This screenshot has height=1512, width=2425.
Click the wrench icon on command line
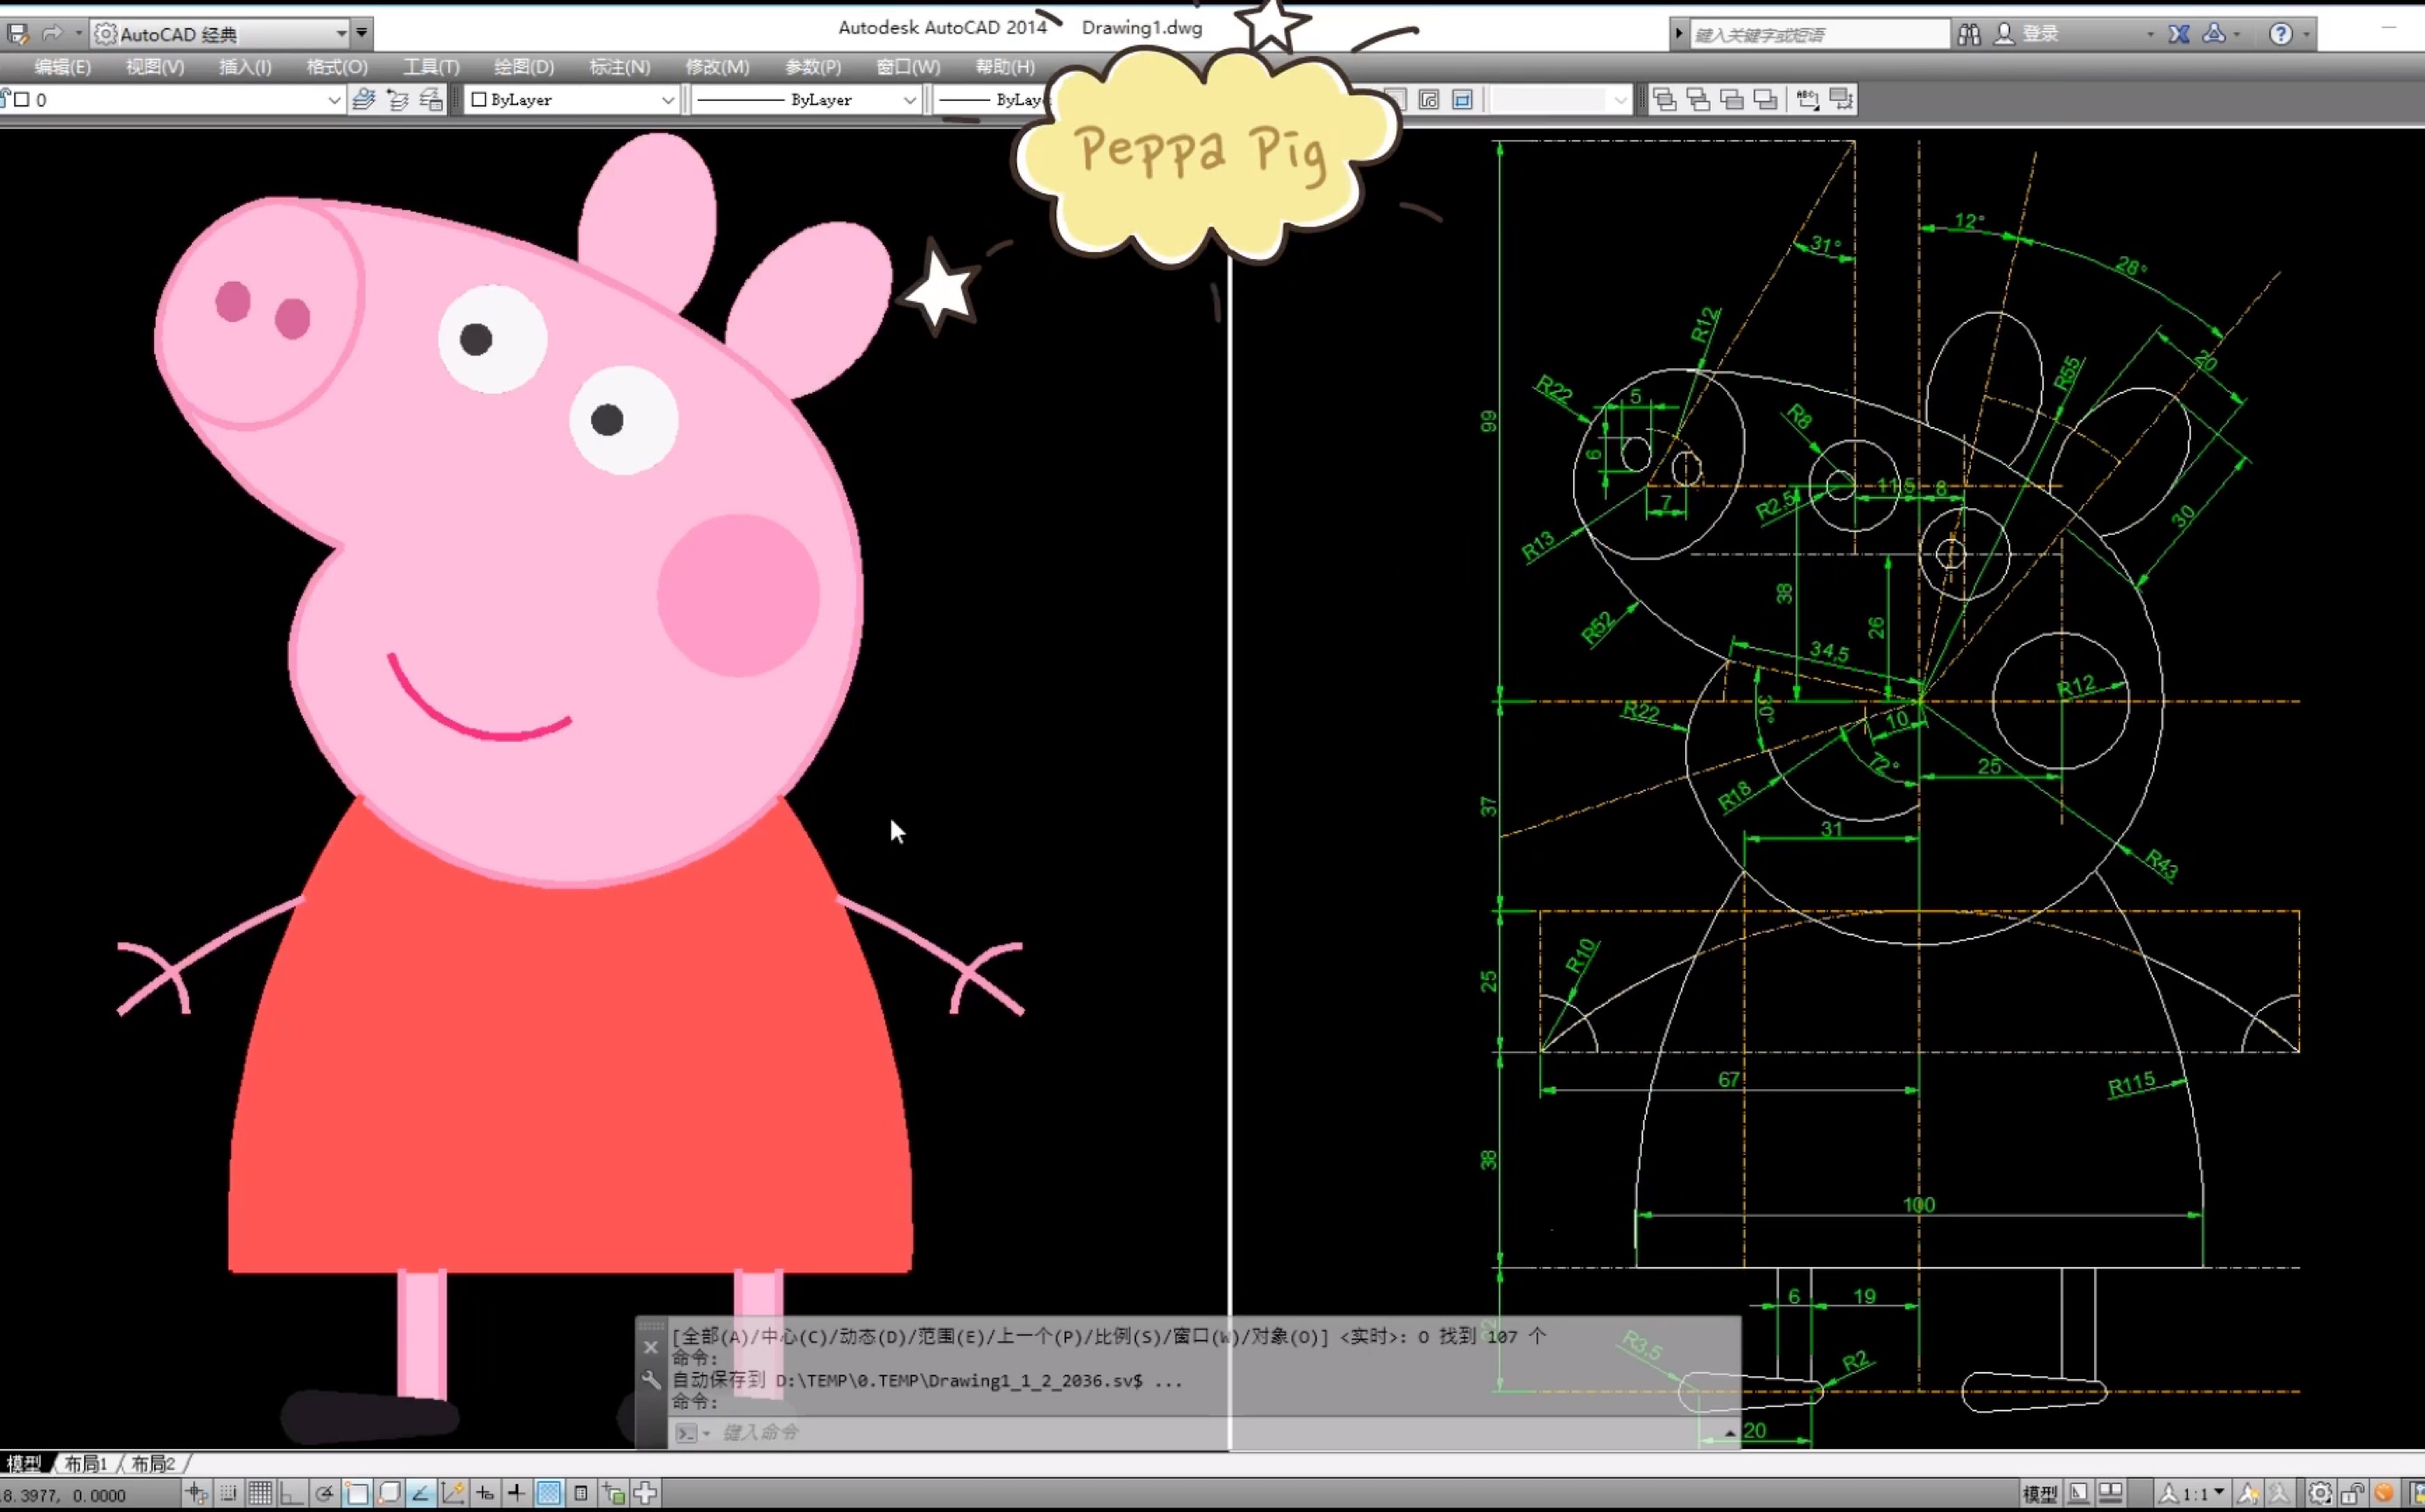pos(651,1380)
